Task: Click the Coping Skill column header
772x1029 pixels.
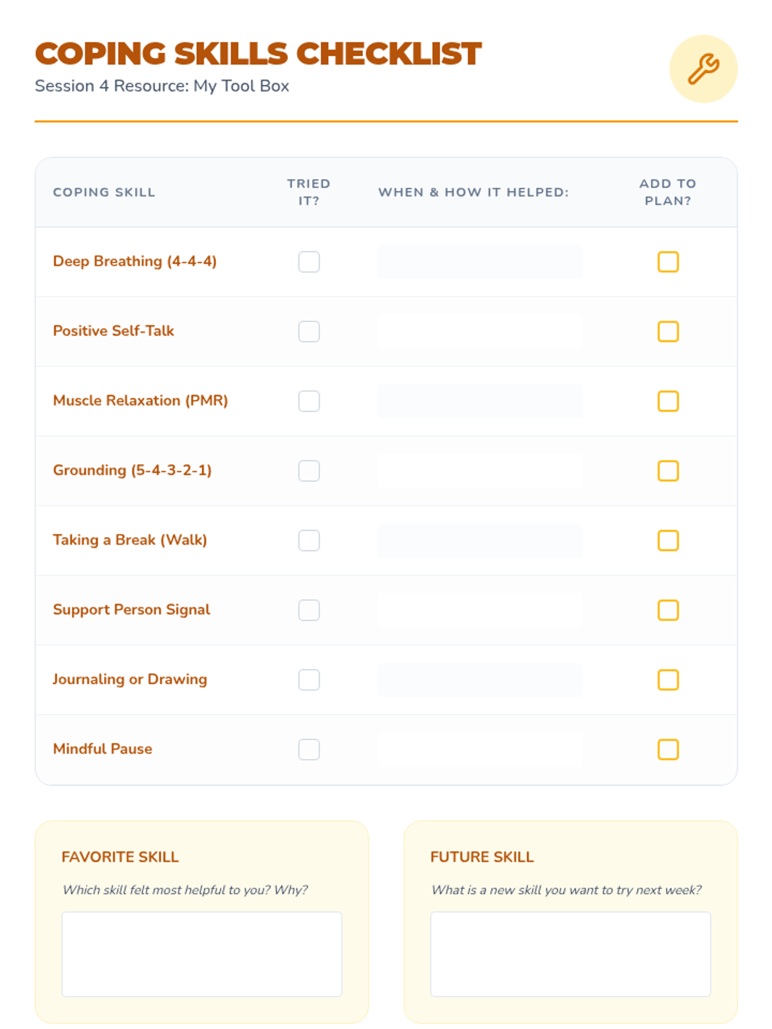Action: (x=104, y=192)
